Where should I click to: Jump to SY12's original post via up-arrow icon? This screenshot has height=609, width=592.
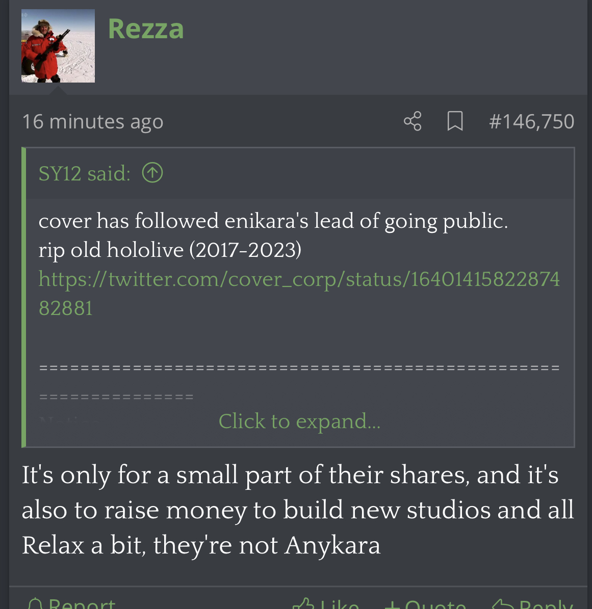[152, 173]
